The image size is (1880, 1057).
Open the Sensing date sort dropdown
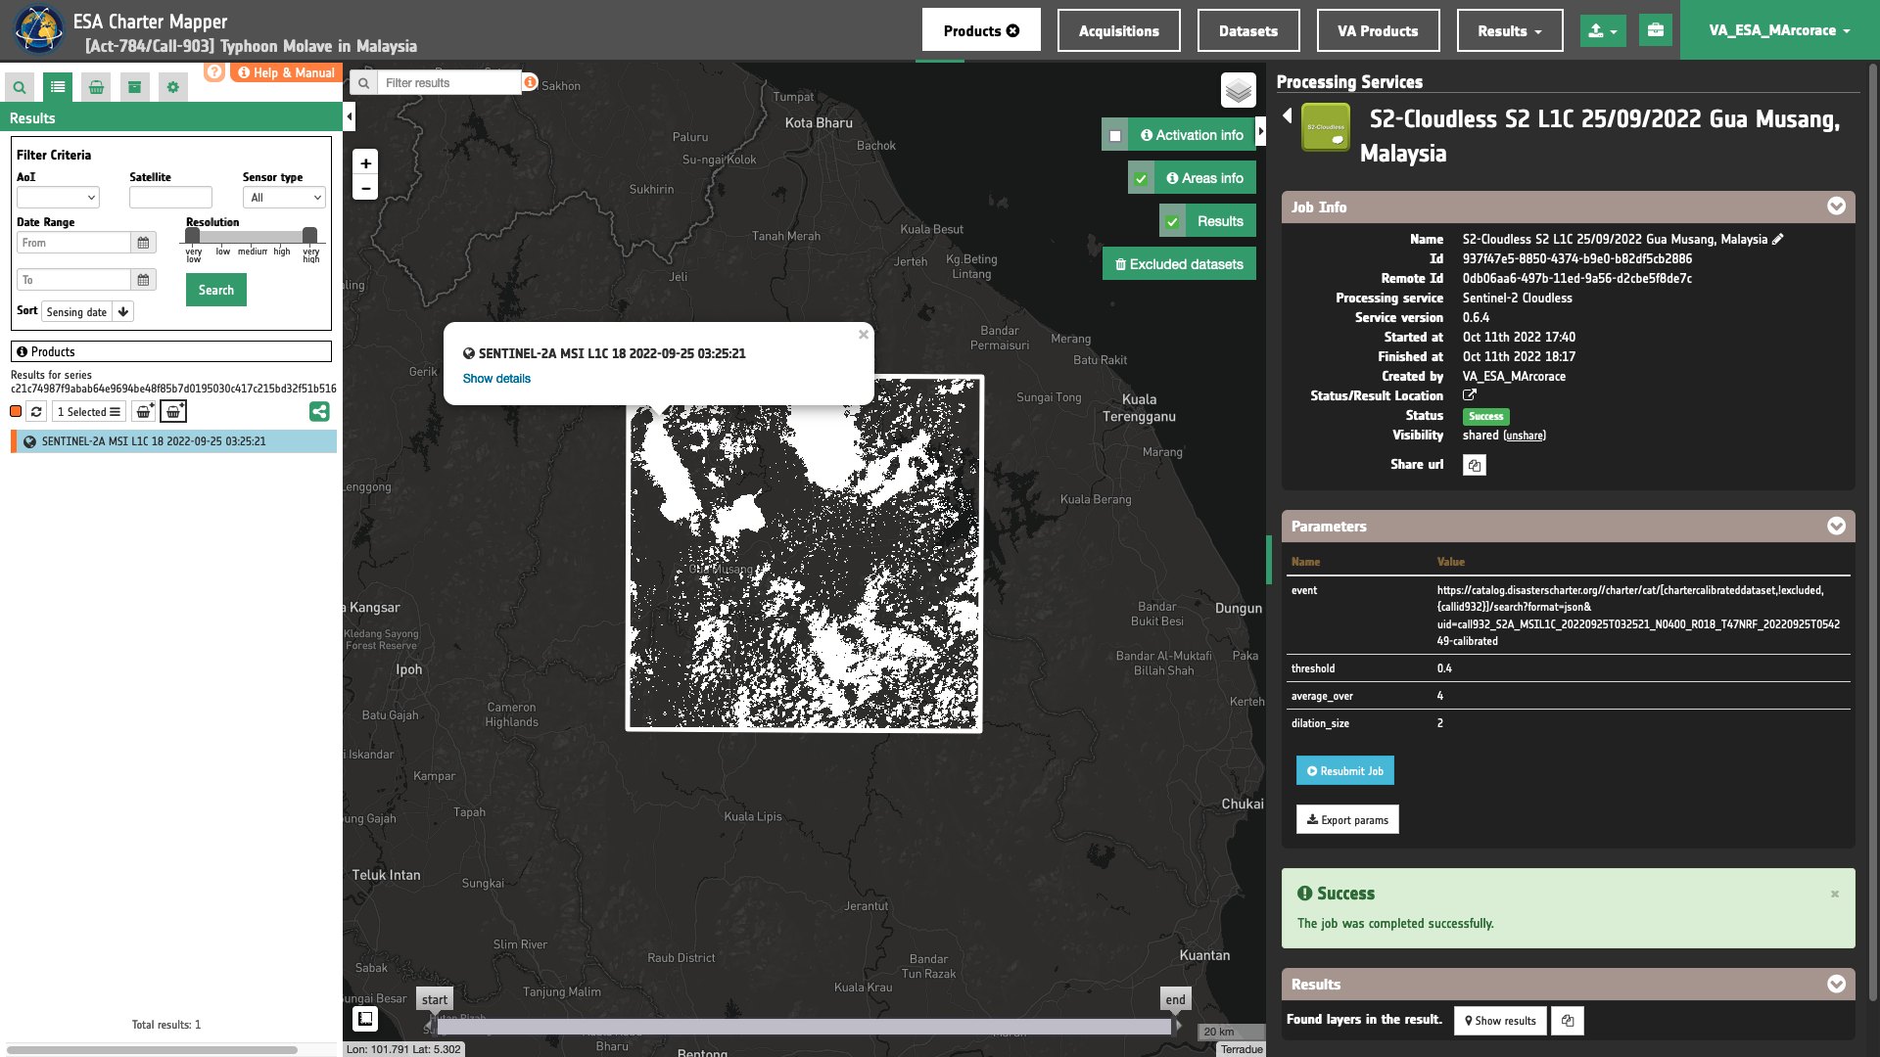[x=77, y=312]
